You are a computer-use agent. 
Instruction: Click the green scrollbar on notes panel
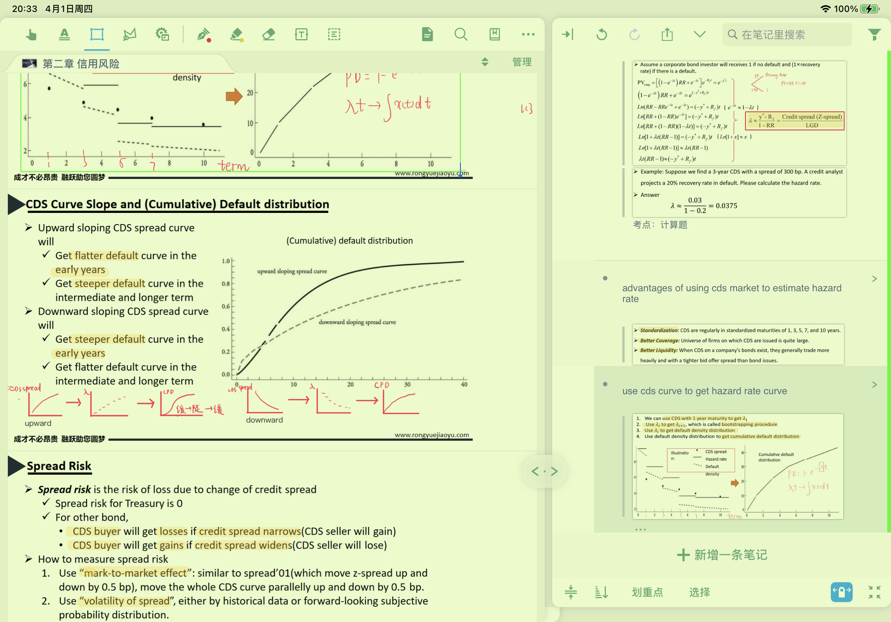pos(889,291)
